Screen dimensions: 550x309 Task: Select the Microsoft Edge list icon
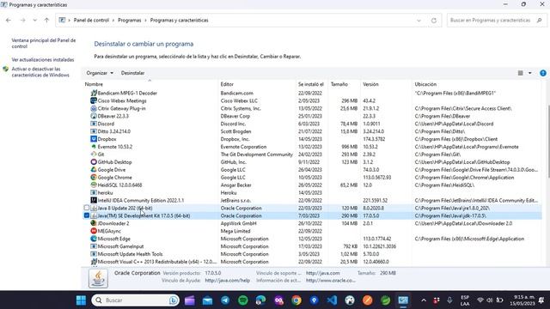coord(94,239)
